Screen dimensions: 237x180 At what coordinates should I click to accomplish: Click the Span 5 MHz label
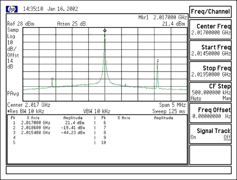click(172, 105)
